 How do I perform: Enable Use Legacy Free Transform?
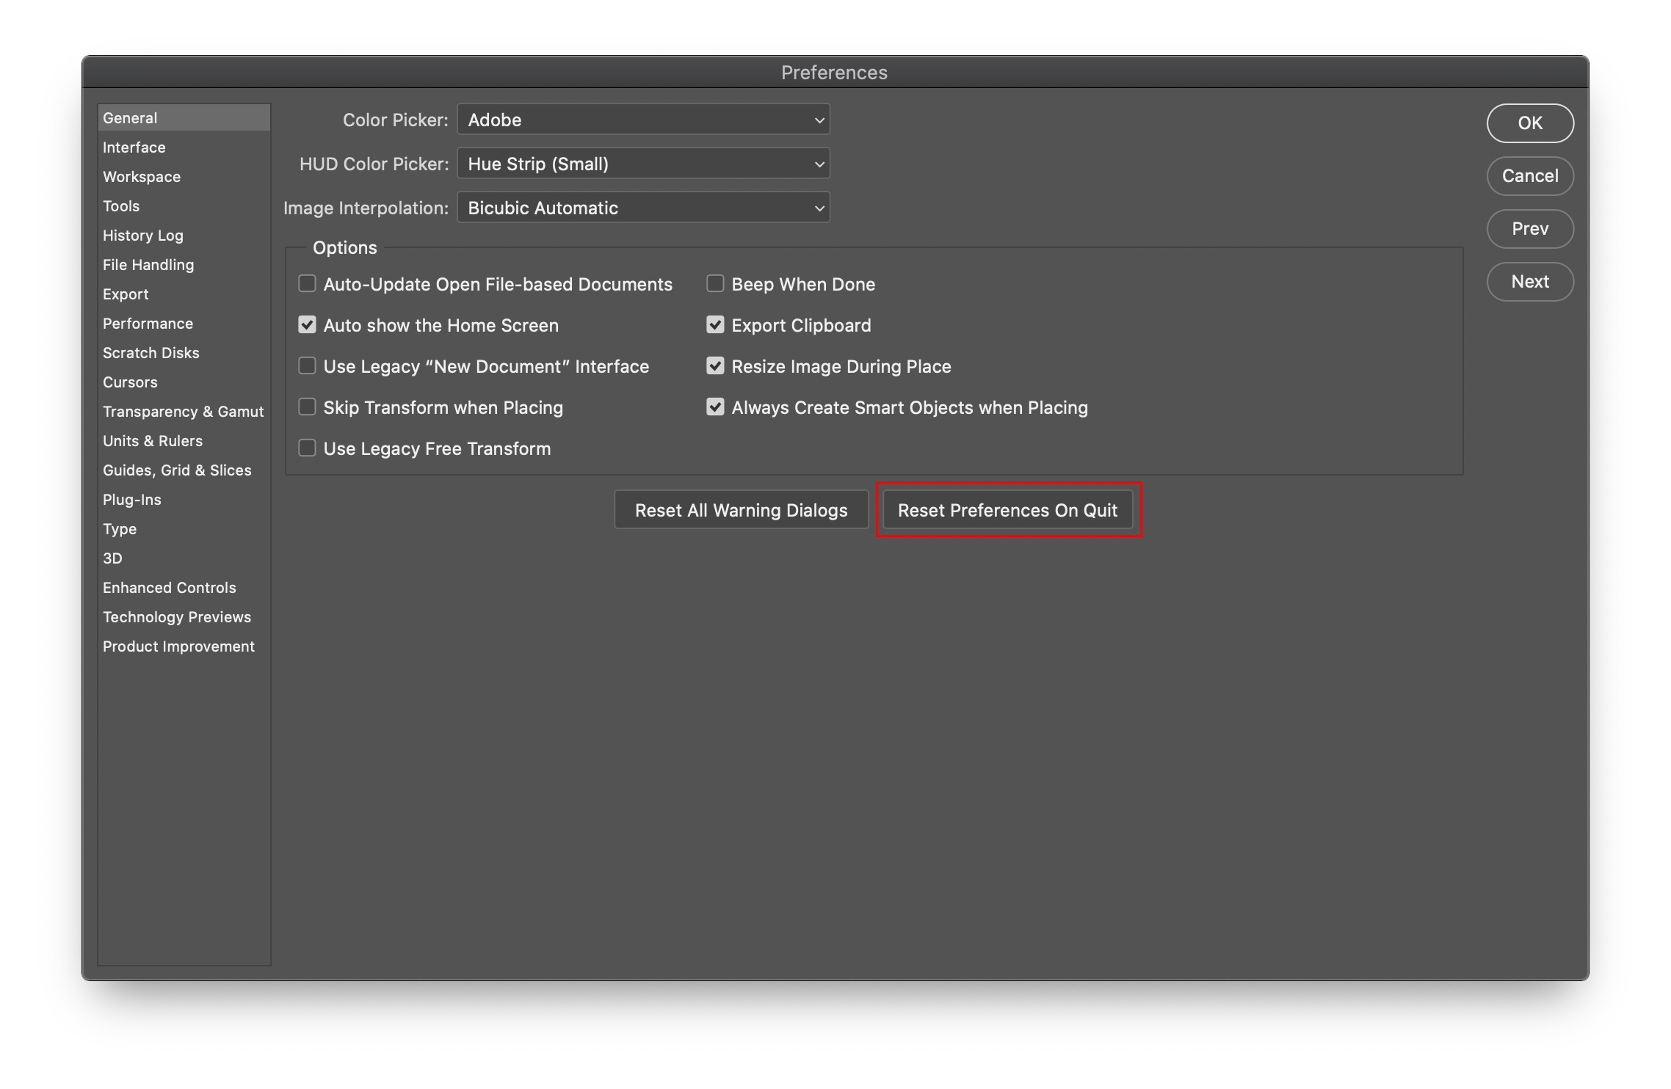point(307,448)
